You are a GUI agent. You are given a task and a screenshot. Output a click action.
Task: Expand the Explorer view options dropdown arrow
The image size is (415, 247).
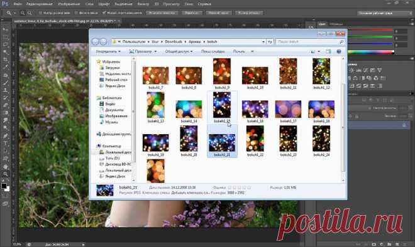pos(319,51)
